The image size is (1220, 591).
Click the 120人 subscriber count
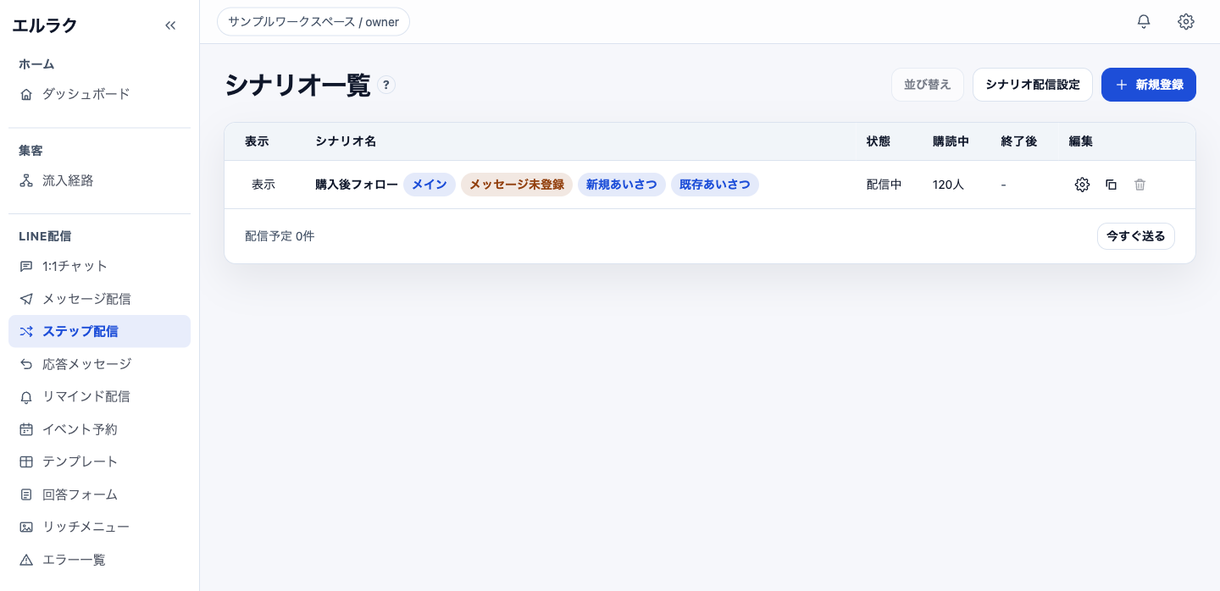[x=949, y=185]
